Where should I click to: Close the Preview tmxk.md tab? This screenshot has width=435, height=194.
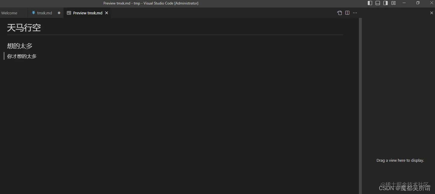click(106, 13)
